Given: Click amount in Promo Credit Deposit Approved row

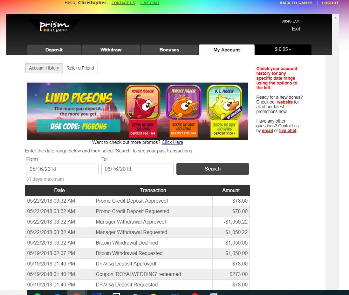Looking at the screenshot, I should (x=231, y=201).
